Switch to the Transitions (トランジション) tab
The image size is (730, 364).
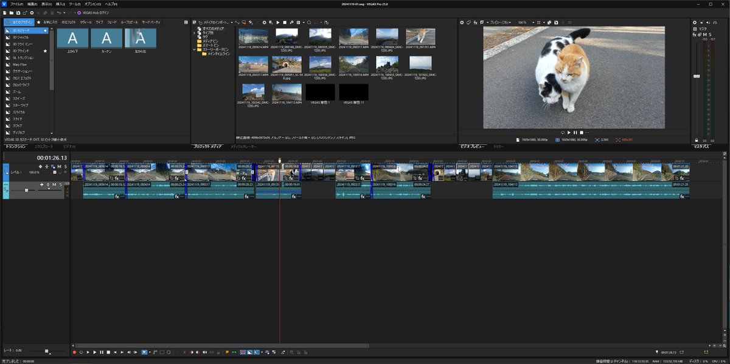pyautogui.click(x=16, y=147)
